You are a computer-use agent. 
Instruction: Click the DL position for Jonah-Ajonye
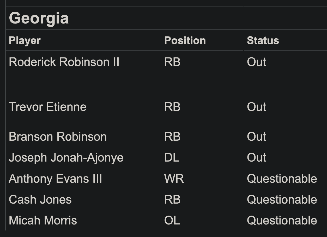tap(172, 158)
